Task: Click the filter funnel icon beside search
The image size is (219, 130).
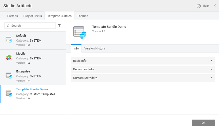Action: (59, 26)
